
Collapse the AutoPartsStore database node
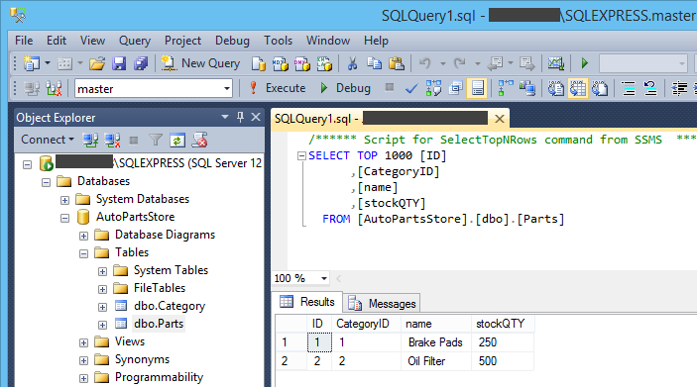[x=64, y=218]
